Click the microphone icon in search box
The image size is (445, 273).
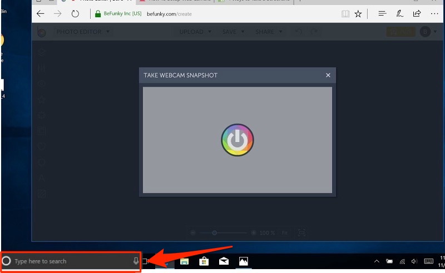[x=136, y=261]
